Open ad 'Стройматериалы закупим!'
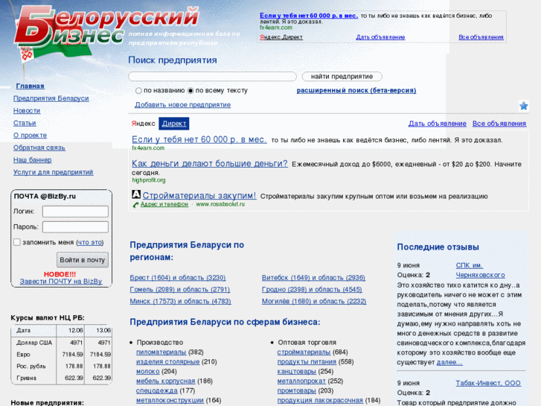Viewport: 541px width, 406px height. 199,196
